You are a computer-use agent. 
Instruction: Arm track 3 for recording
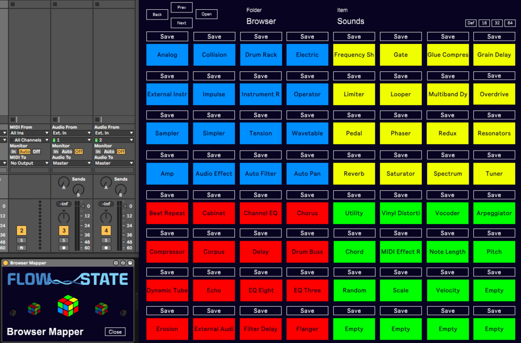tap(64, 248)
